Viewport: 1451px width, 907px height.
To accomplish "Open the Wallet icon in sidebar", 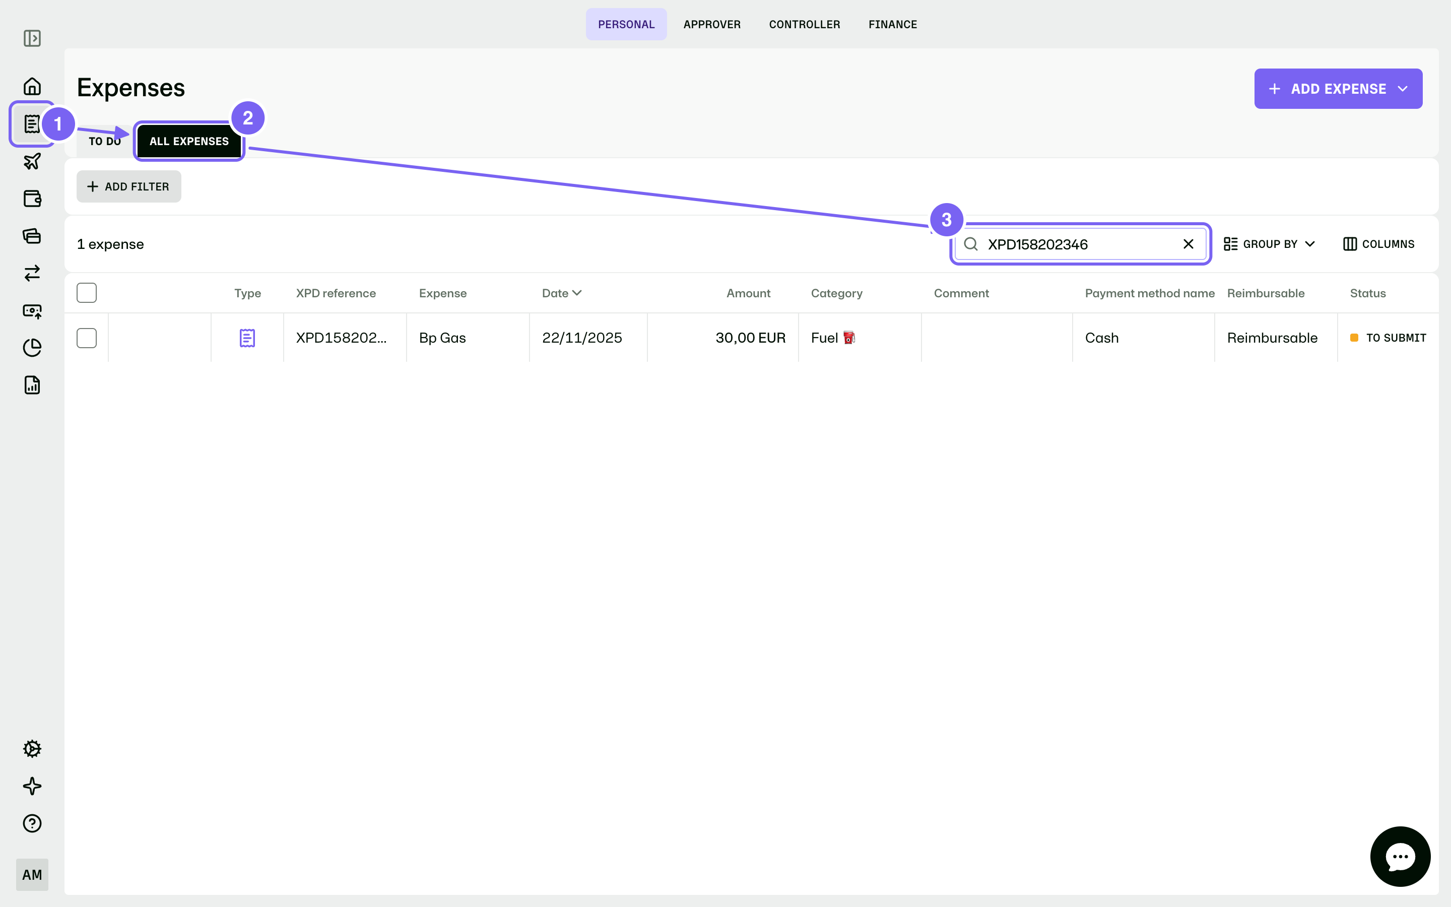I will point(32,199).
